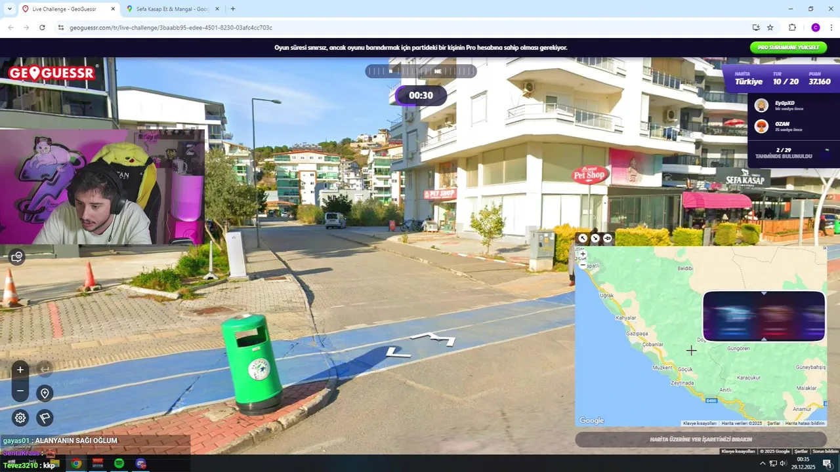Open Chrome extensions puzzle icon
The height and width of the screenshot is (472, 840).
click(x=792, y=28)
